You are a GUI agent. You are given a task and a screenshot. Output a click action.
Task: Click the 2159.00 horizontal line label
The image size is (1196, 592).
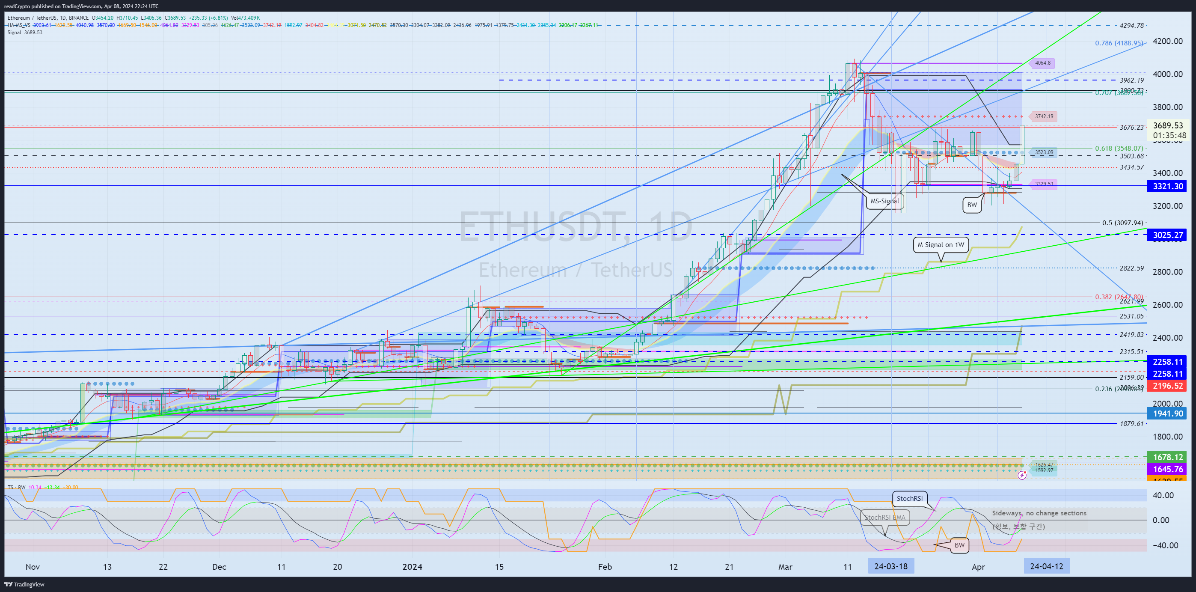click(1131, 378)
